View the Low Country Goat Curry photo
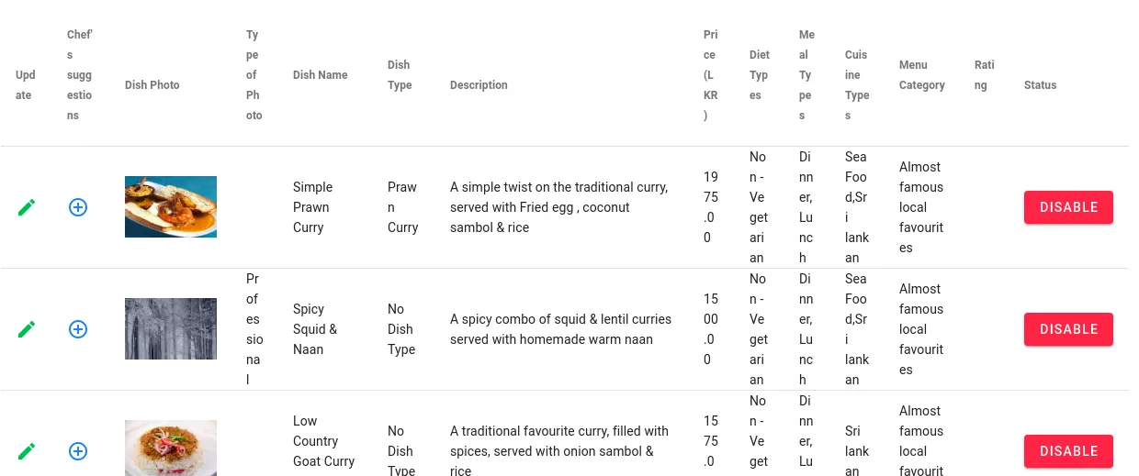Screen dimensions: 1139x476 point(171,448)
